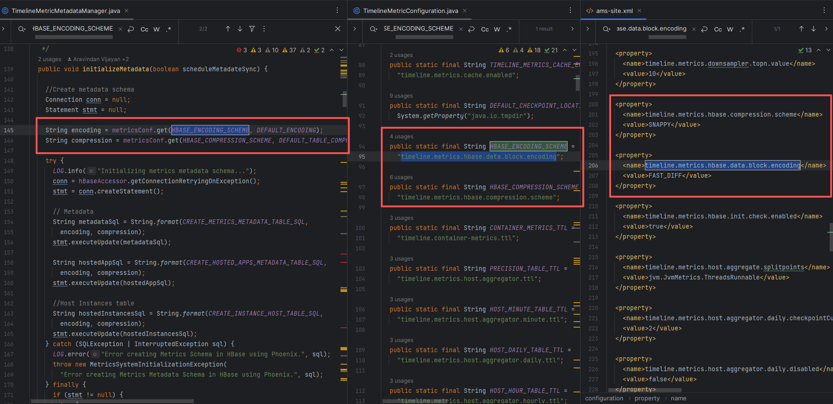Toggle Regex option in left find bar
This screenshot has height=404, width=833.
(169, 29)
